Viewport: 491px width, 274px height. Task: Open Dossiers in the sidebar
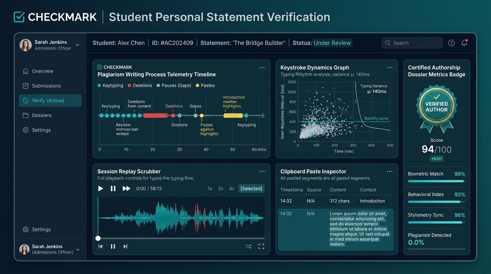(x=50, y=115)
